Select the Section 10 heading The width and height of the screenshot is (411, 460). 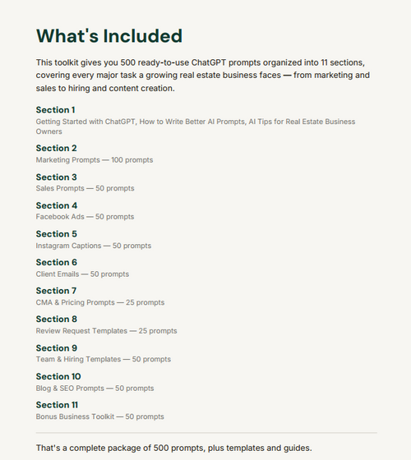click(x=58, y=377)
